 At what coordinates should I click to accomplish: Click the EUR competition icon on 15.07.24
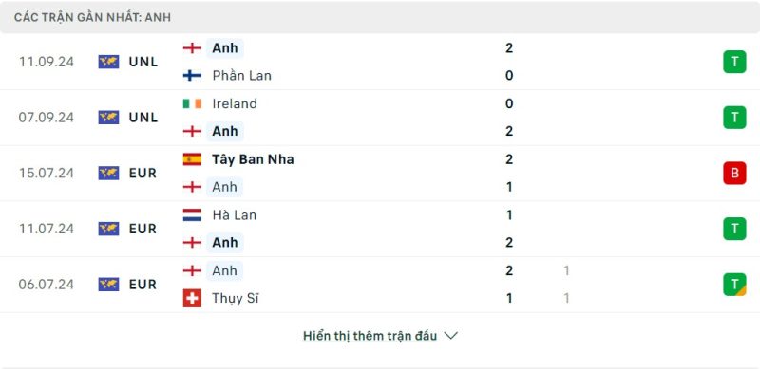tap(108, 173)
